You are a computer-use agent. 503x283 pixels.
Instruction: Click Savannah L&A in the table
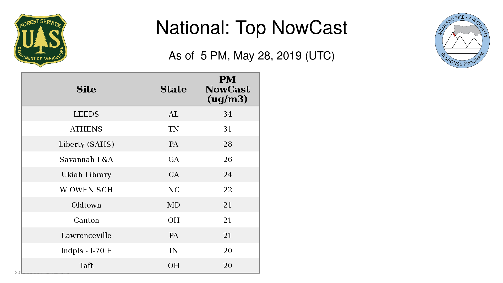pos(86,160)
